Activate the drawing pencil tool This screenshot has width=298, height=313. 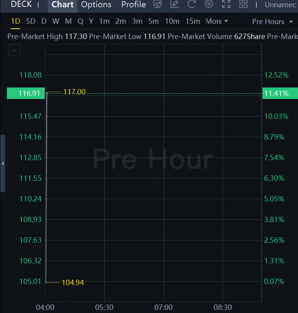[x=175, y=5]
